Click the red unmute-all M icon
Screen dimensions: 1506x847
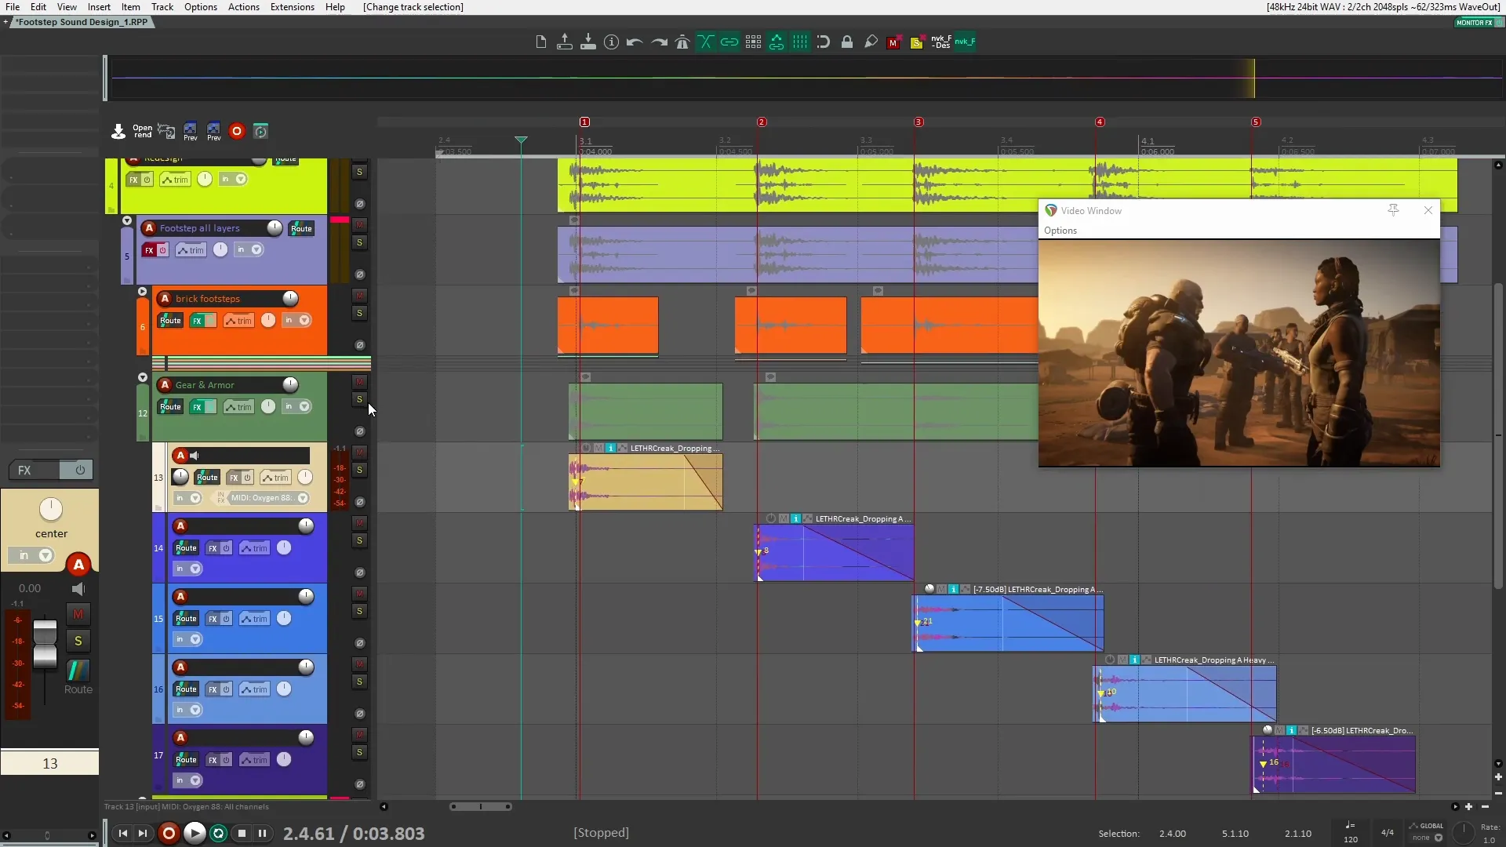click(893, 43)
